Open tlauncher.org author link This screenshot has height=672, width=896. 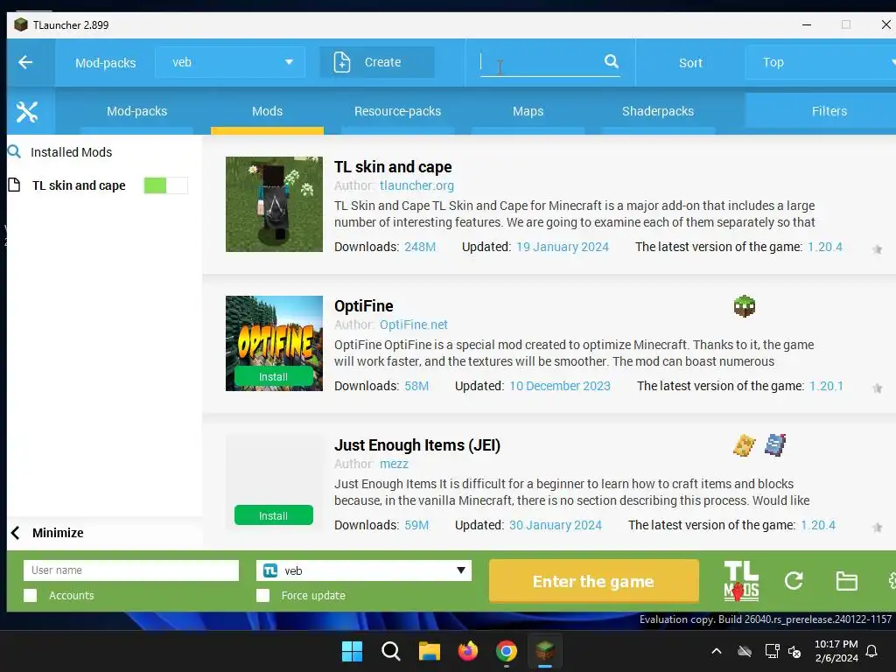(x=416, y=185)
